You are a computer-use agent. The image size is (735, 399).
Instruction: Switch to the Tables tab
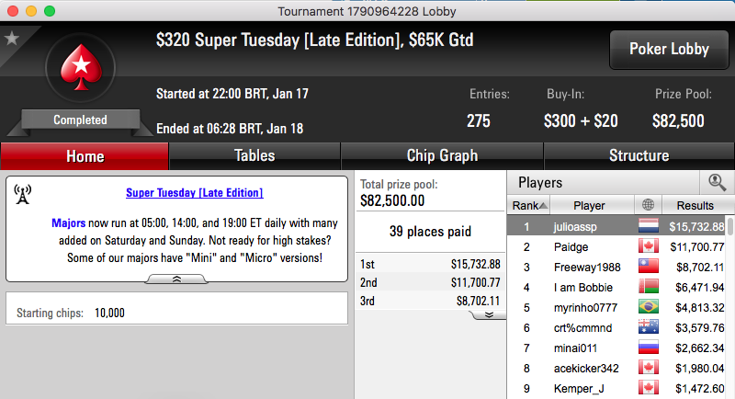pyautogui.click(x=254, y=155)
